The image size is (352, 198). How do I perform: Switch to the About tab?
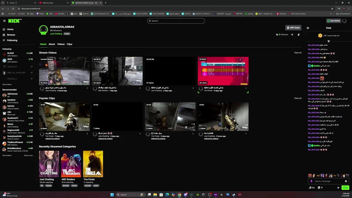pos(52,44)
